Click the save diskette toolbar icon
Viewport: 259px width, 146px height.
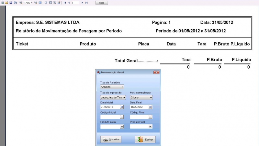tap(11, 3)
